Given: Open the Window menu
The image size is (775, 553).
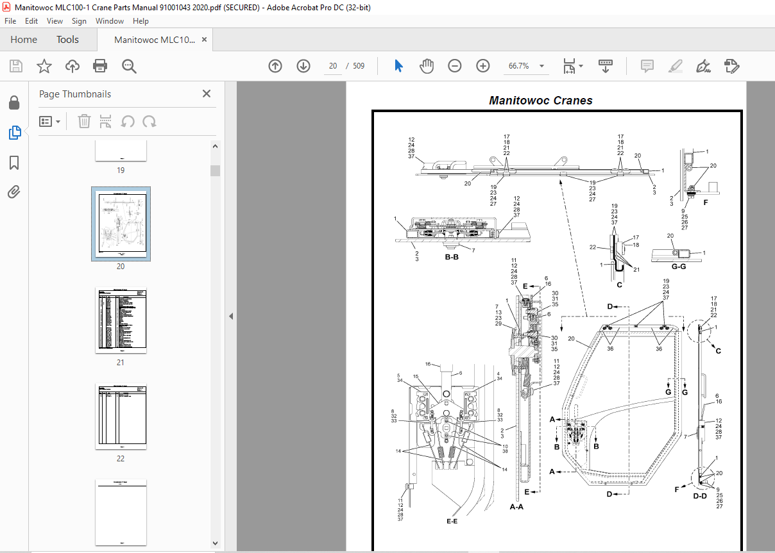Looking at the screenshot, I should (110, 21).
